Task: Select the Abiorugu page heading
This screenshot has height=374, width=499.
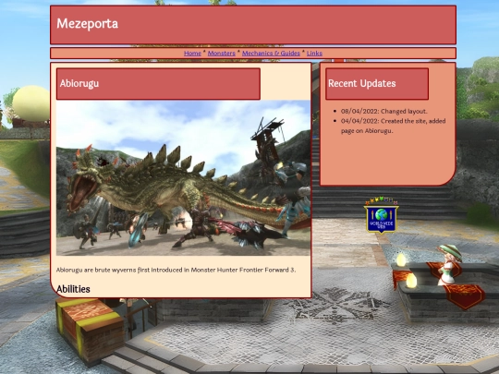Action: pyautogui.click(x=79, y=83)
